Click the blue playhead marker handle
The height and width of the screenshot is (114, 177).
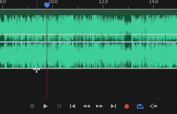coord(47,5)
